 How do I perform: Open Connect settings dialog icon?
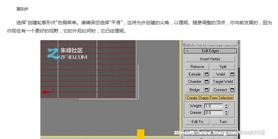[x=232, y=90]
